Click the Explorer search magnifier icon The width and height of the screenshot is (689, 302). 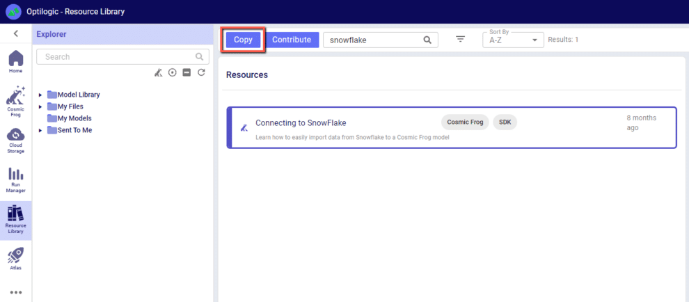click(x=200, y=56)
